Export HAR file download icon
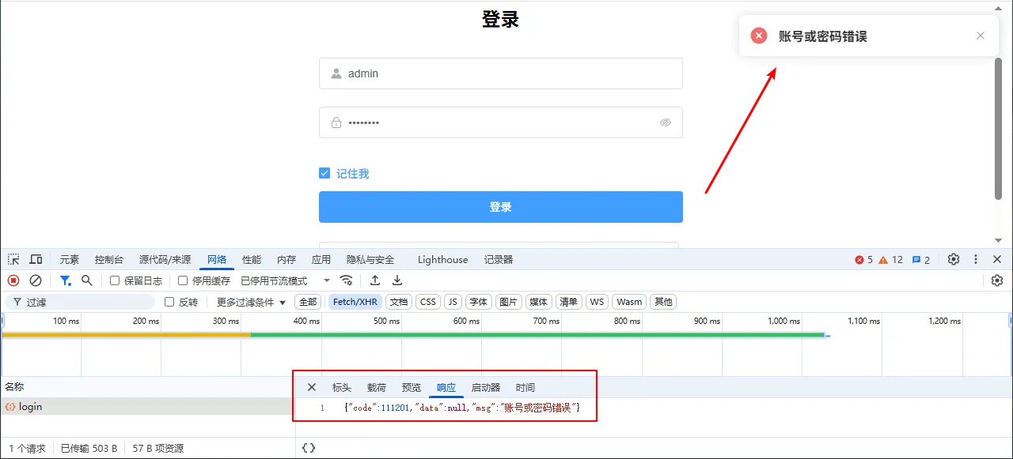 click(x=397, y=280)
